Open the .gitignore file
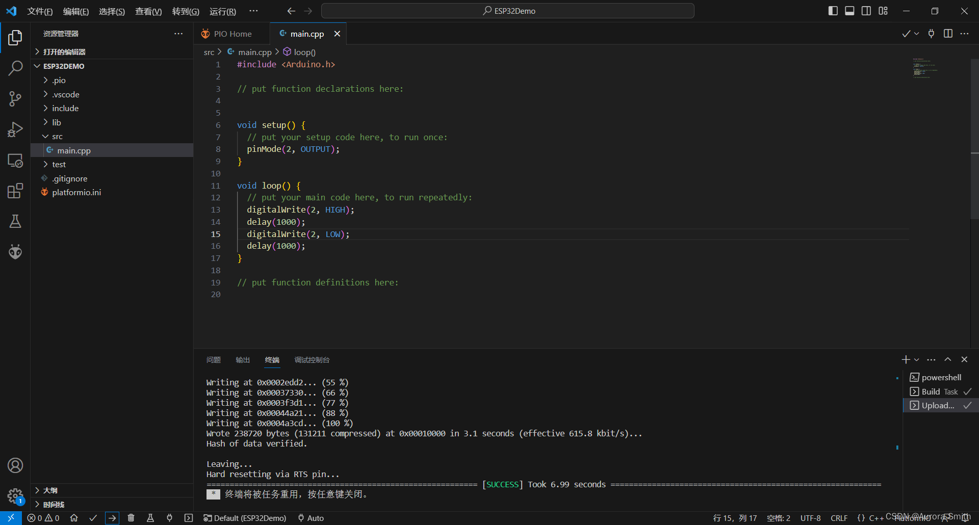 click(x=112, y=178)
